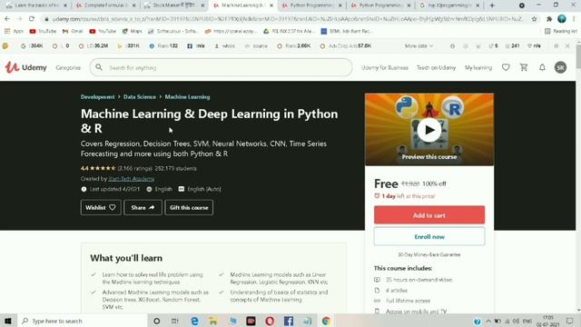Open Teach on Udemy
This screenshot has width=581, height=327.
tap(436, 67)
